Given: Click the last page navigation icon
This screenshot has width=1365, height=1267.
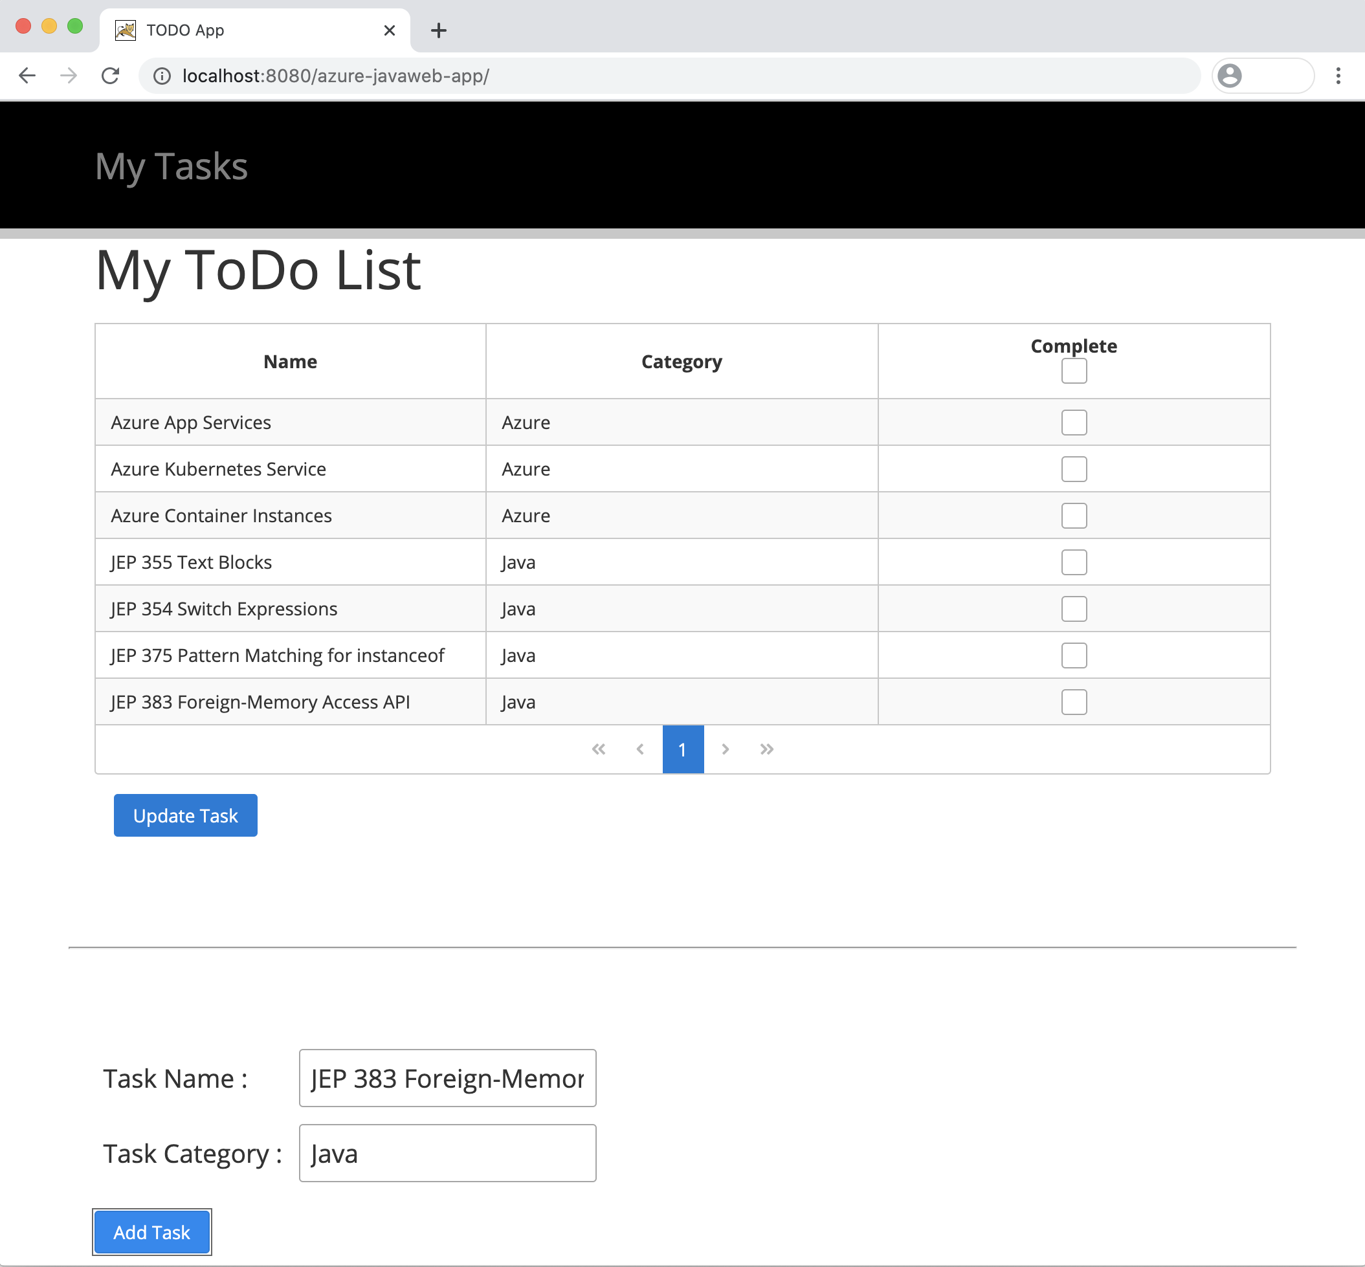Looking at the screenshot, I should tap(766, 749).
